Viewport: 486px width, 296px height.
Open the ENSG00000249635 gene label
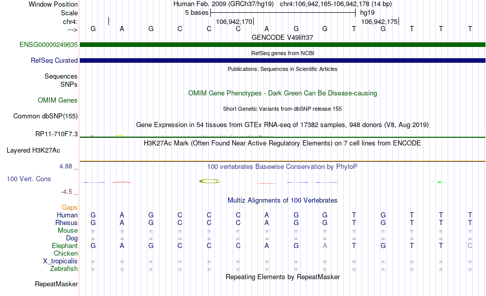[49, 45]
